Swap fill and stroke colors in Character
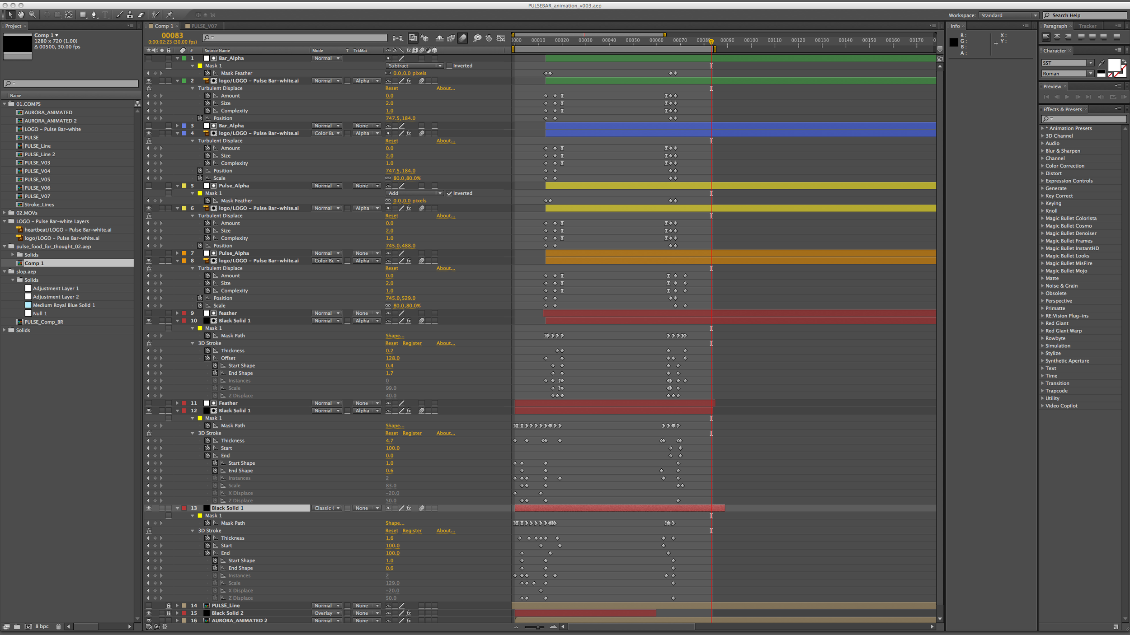 pyautogui.click(x=1124, y=62)
